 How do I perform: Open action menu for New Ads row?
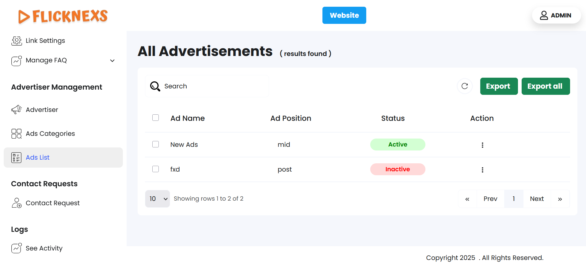tap(482, 145)
